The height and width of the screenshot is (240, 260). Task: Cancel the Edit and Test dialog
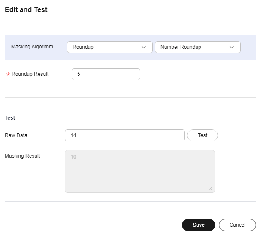point(237,225)
